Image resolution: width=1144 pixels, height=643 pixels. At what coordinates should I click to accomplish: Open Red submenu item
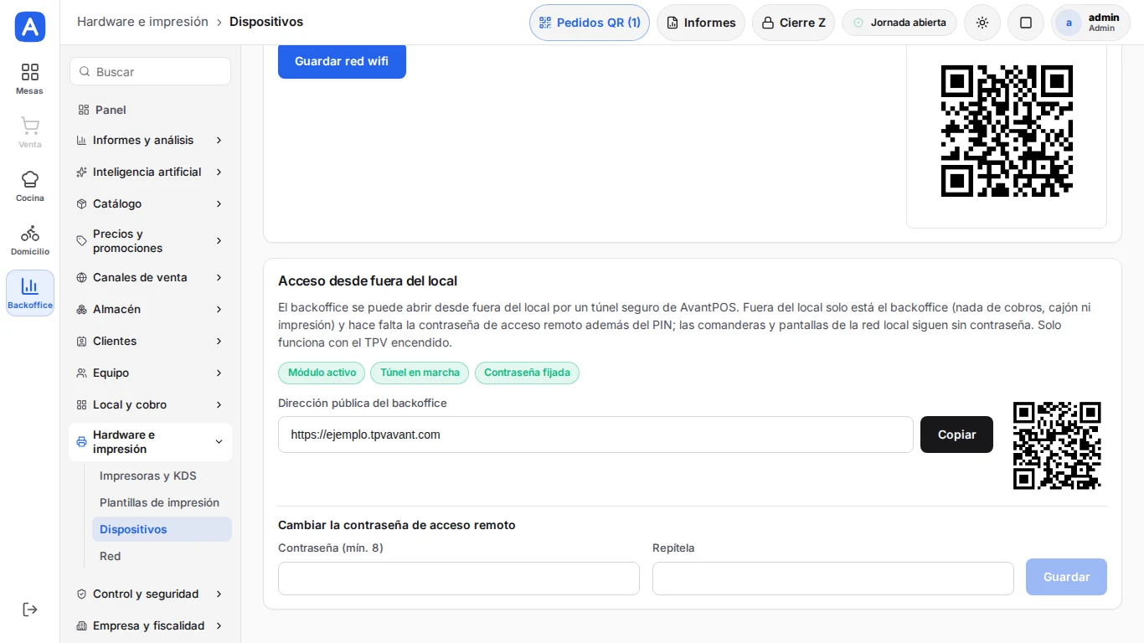(x=162, y=556)
